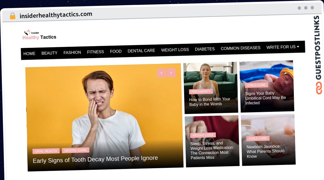Open Sleep, Stress, and Weight Loss Medication article
324x180 pixels.
point(212,150)
